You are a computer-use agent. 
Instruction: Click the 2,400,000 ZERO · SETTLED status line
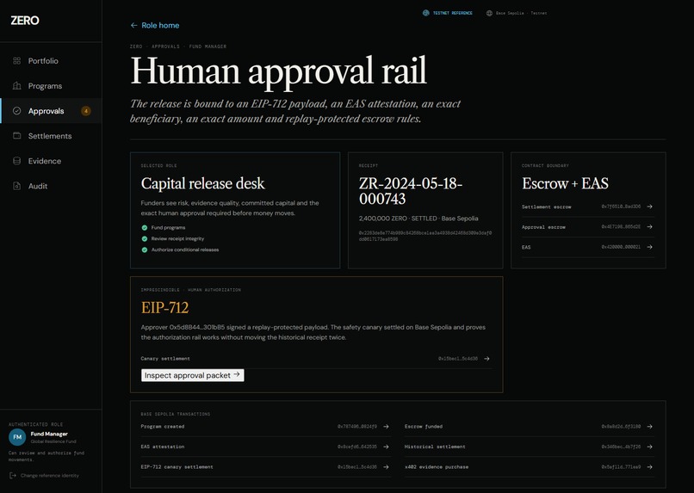point(418,219)
